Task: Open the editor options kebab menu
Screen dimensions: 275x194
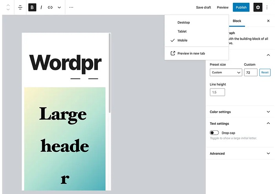Action: 267,7
